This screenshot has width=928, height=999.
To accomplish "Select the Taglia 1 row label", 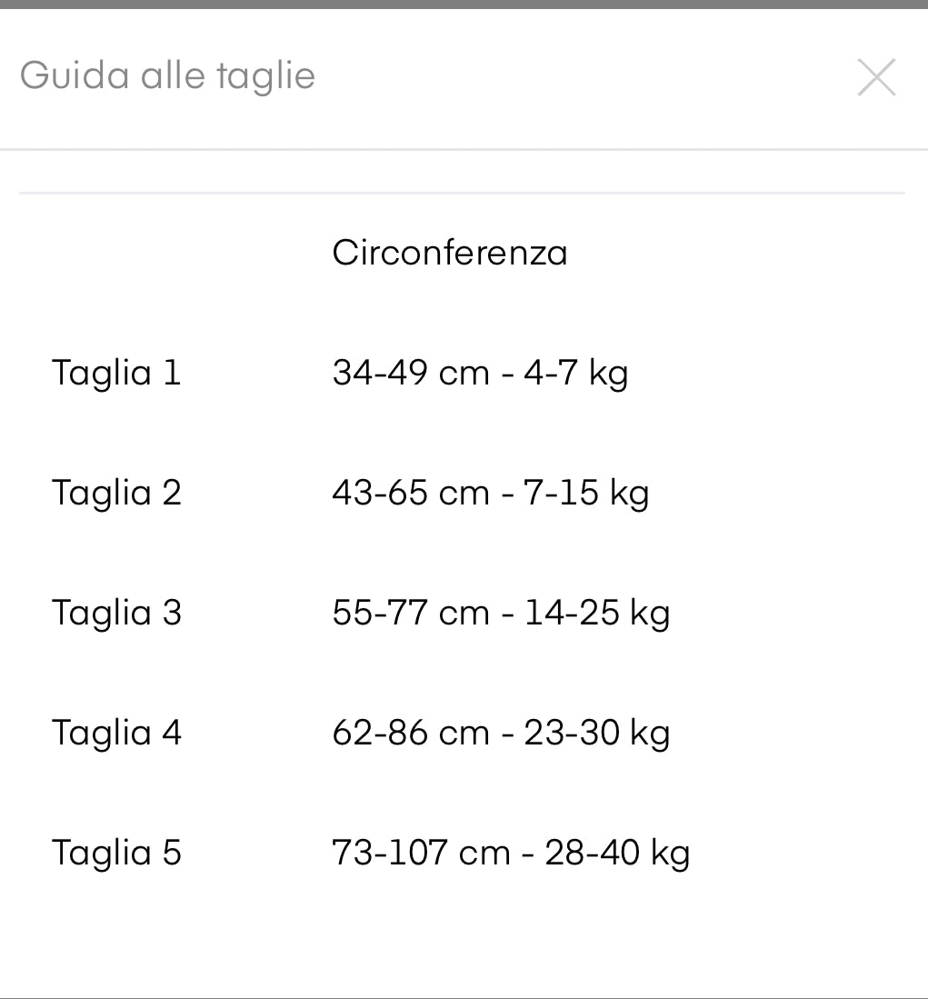I will (x=116, y=373).
